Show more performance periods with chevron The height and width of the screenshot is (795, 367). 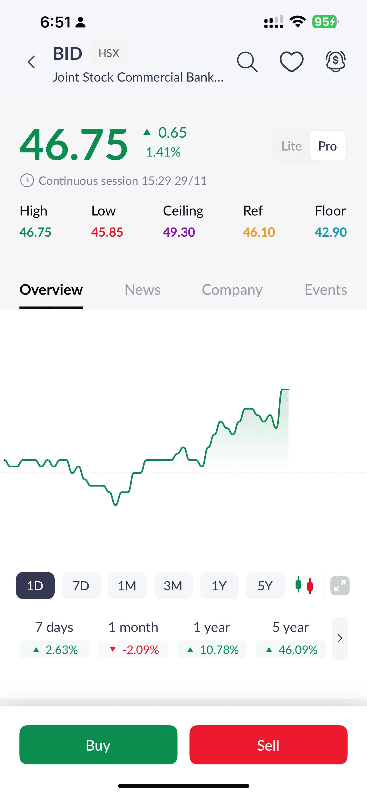coord(340,638)
